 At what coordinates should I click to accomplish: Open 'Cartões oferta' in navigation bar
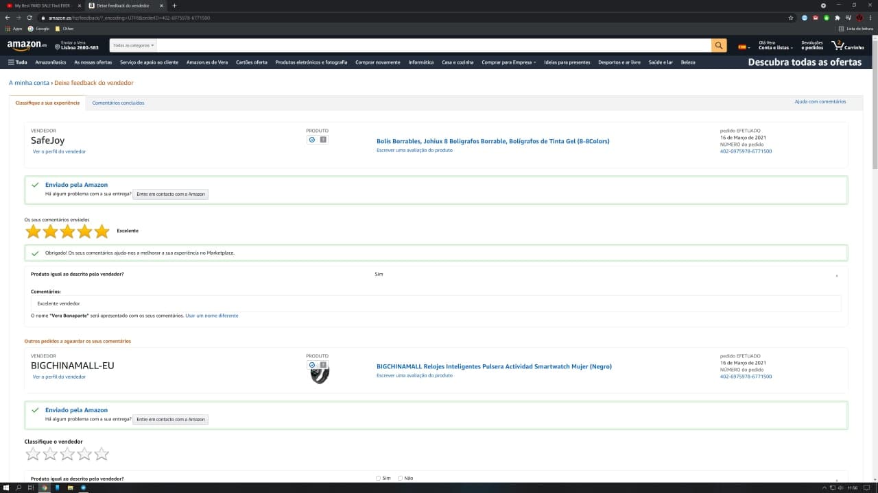251,62
